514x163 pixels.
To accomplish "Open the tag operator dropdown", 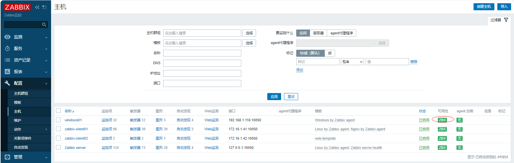I will (x=352, y=62).
